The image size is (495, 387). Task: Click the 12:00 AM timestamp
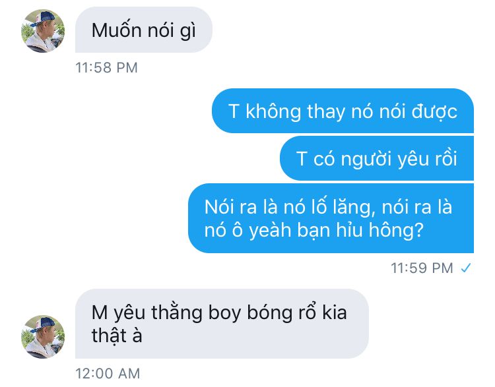click(108, 373)
